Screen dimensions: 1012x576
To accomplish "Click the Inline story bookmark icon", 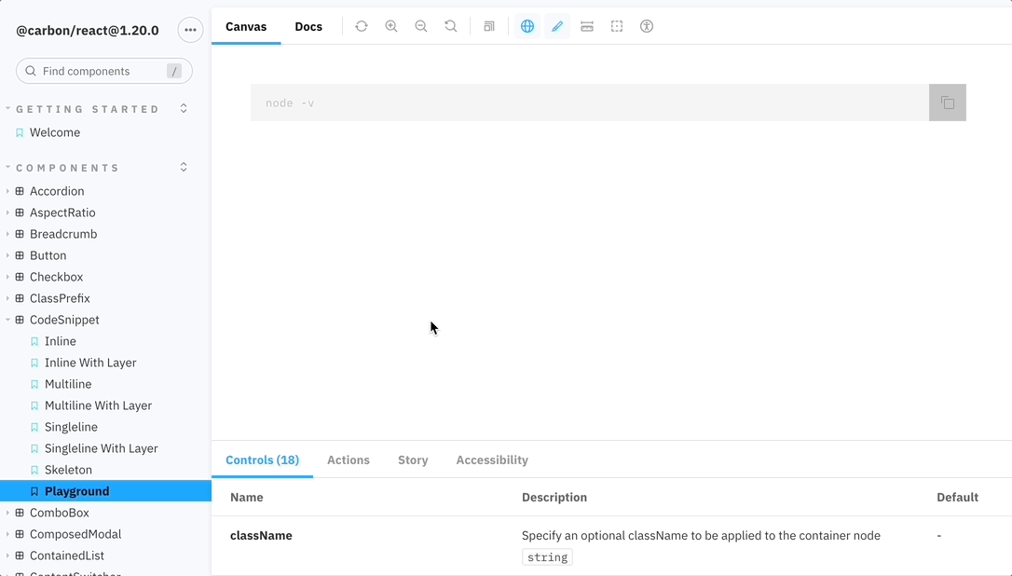I will [x=34, y=341].
